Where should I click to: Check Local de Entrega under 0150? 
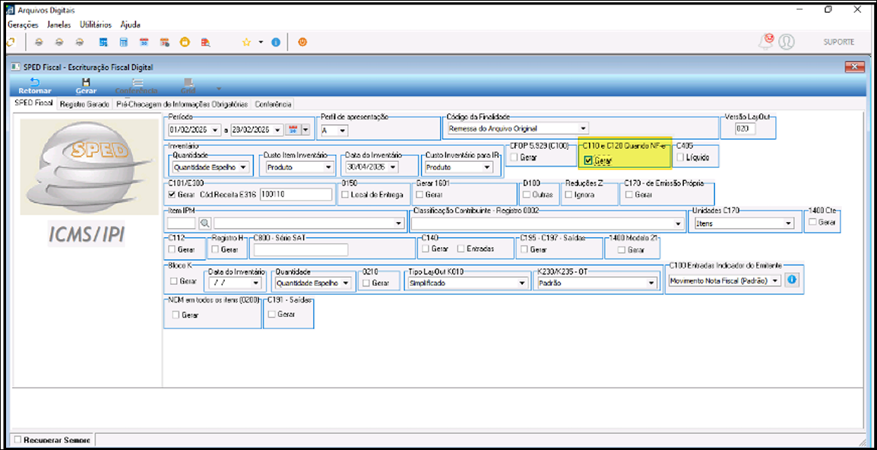pyautogui.click(x=345, y=195)
